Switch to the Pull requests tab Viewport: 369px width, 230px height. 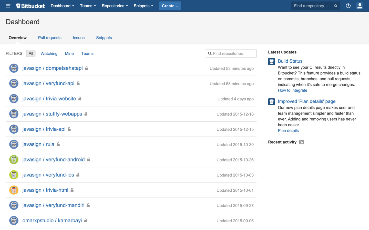coord(50,38)
